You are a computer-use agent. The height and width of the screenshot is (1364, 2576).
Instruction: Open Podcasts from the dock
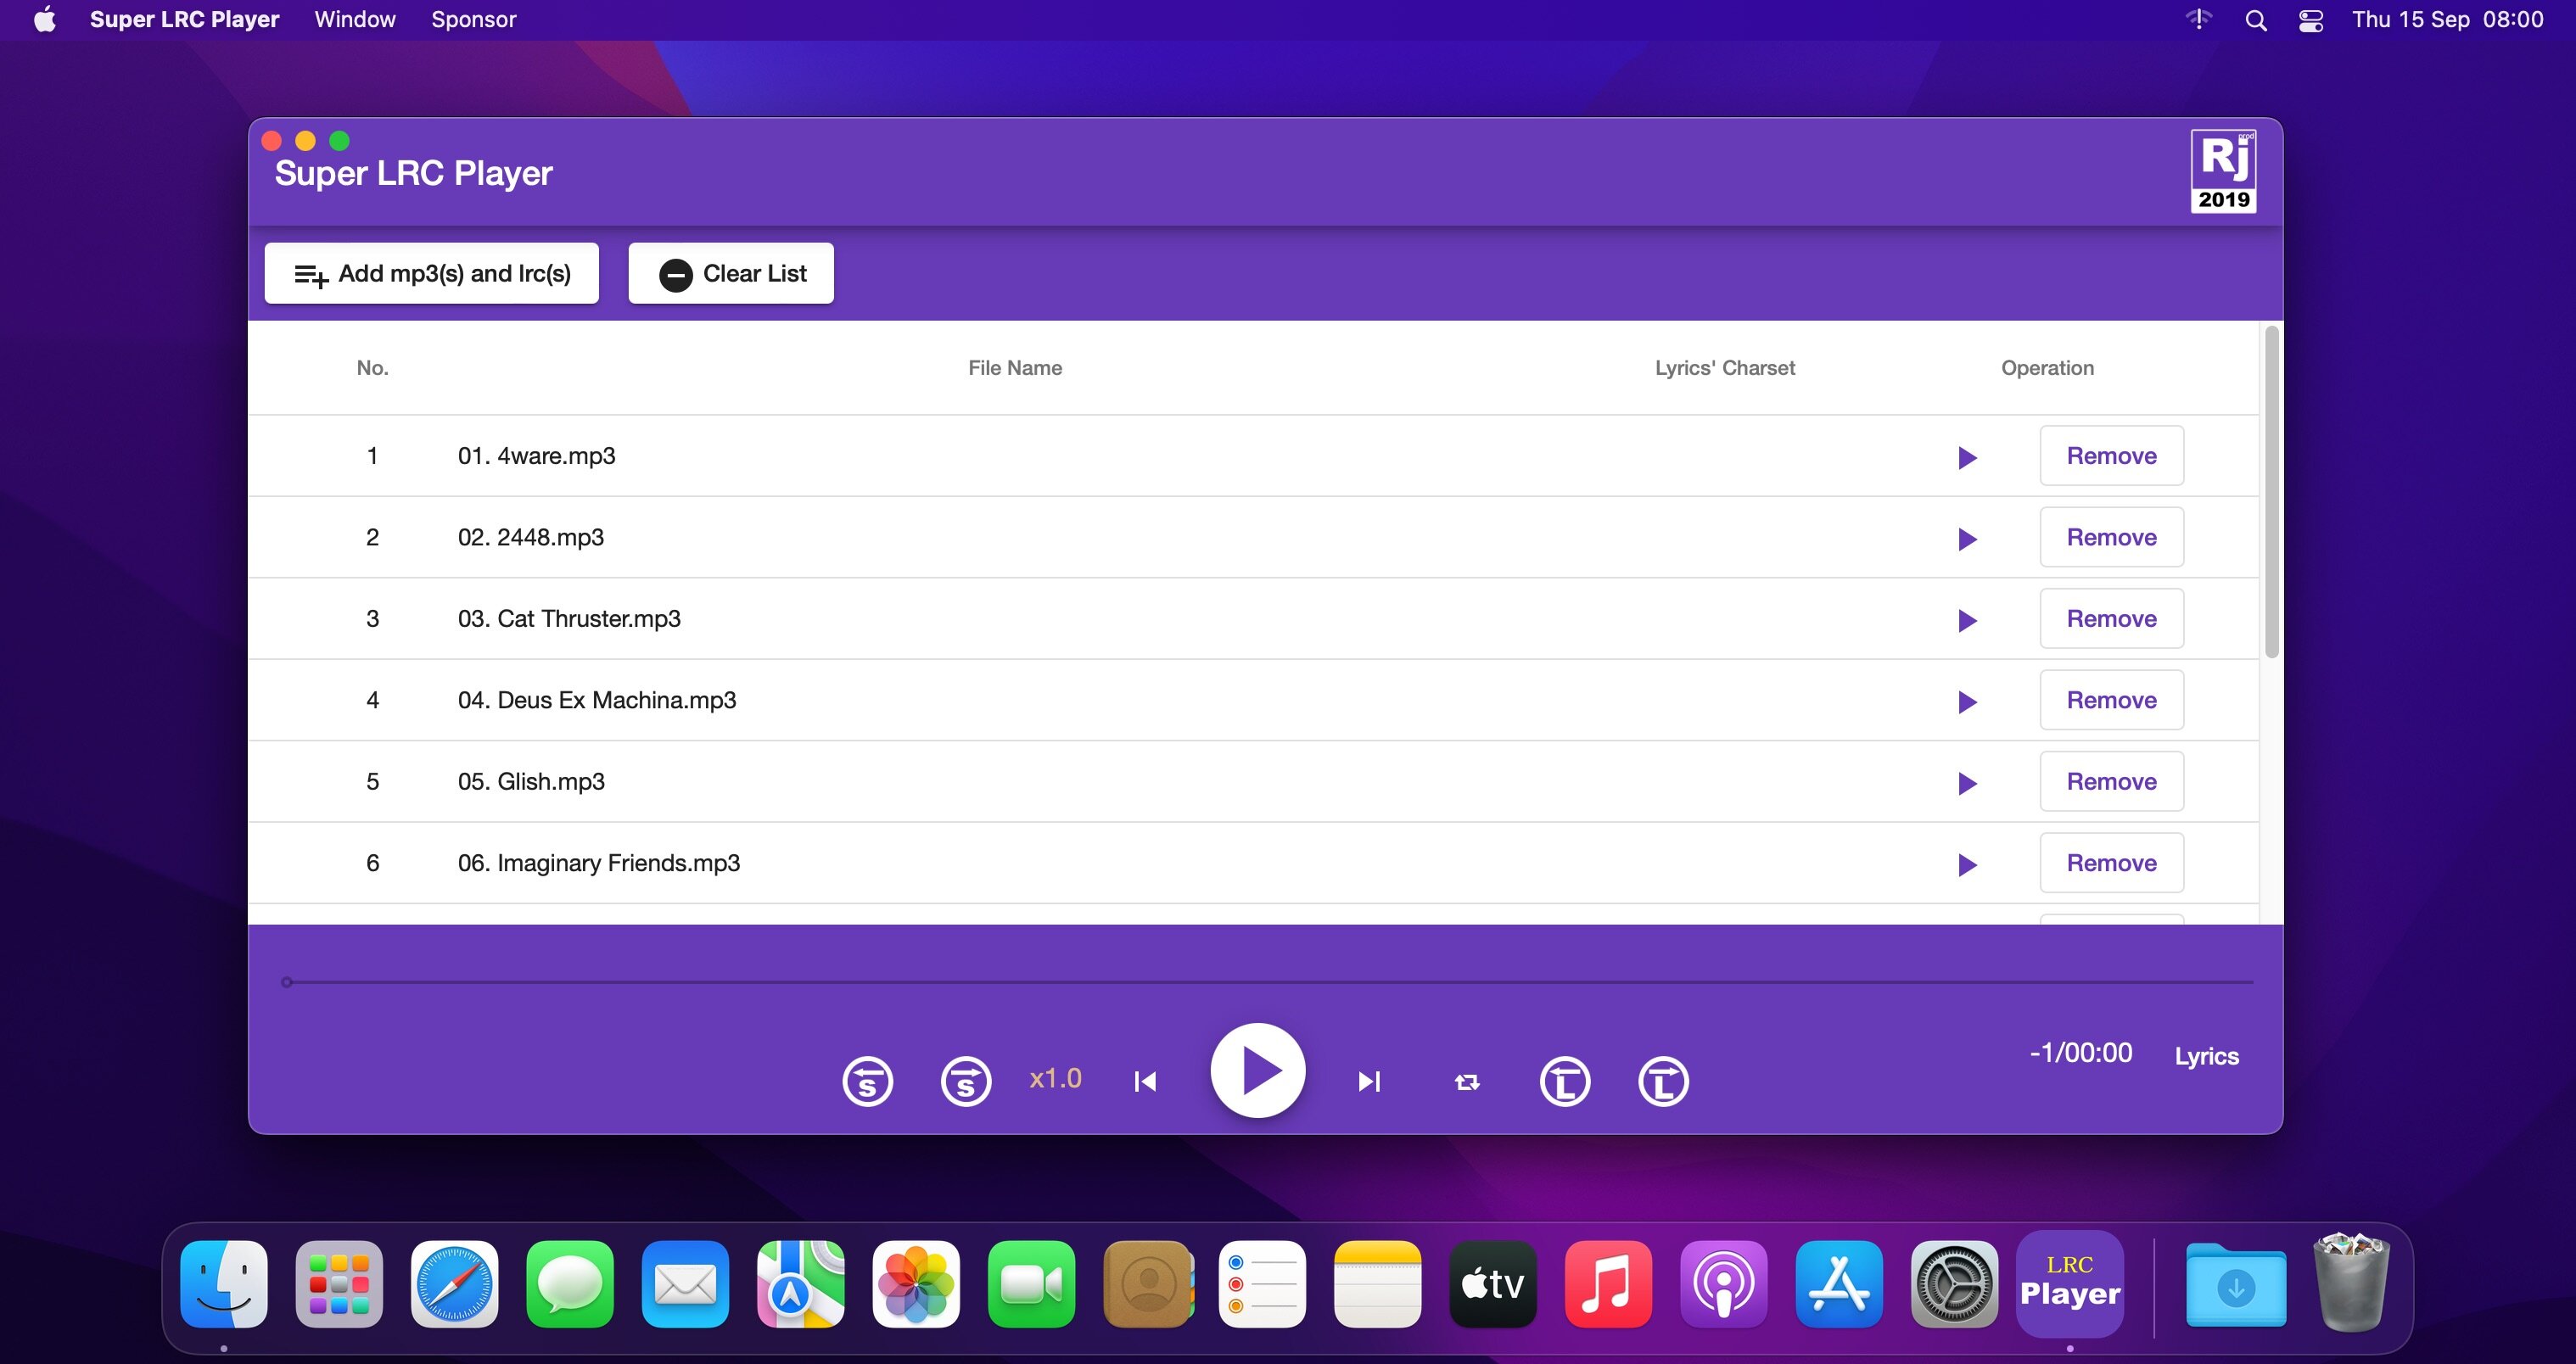pos(1724,1284)
